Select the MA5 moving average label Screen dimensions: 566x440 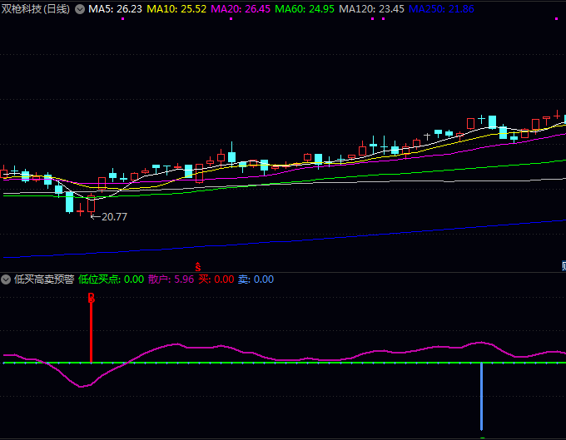(x=115, y=9)
